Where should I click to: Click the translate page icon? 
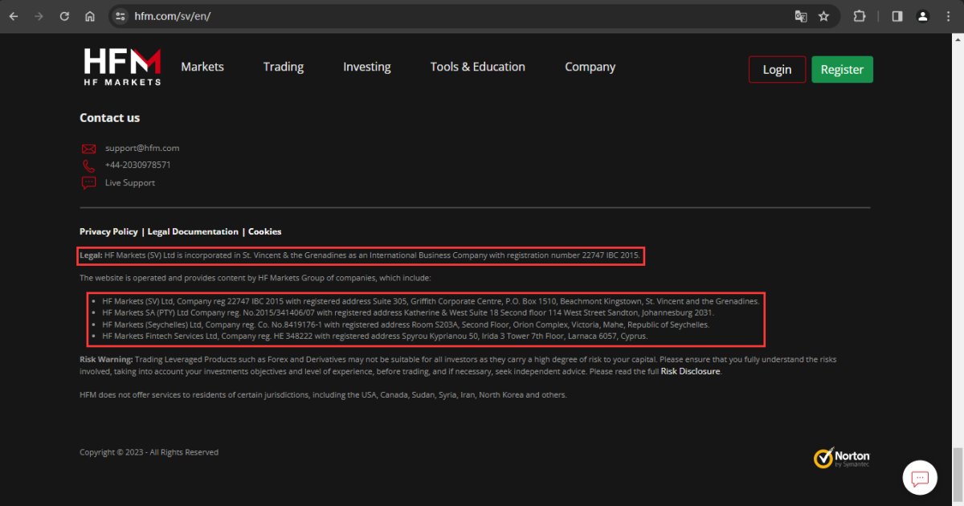(x=800, y=16)
